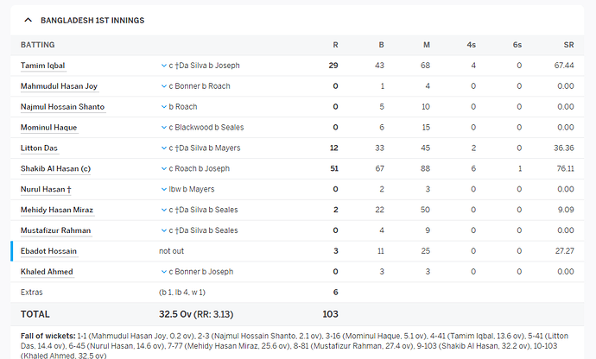Expand Khaled Ahmed dismissal chevron
The height and width of the screenshot is (359, 596).
tap(163, 272)
